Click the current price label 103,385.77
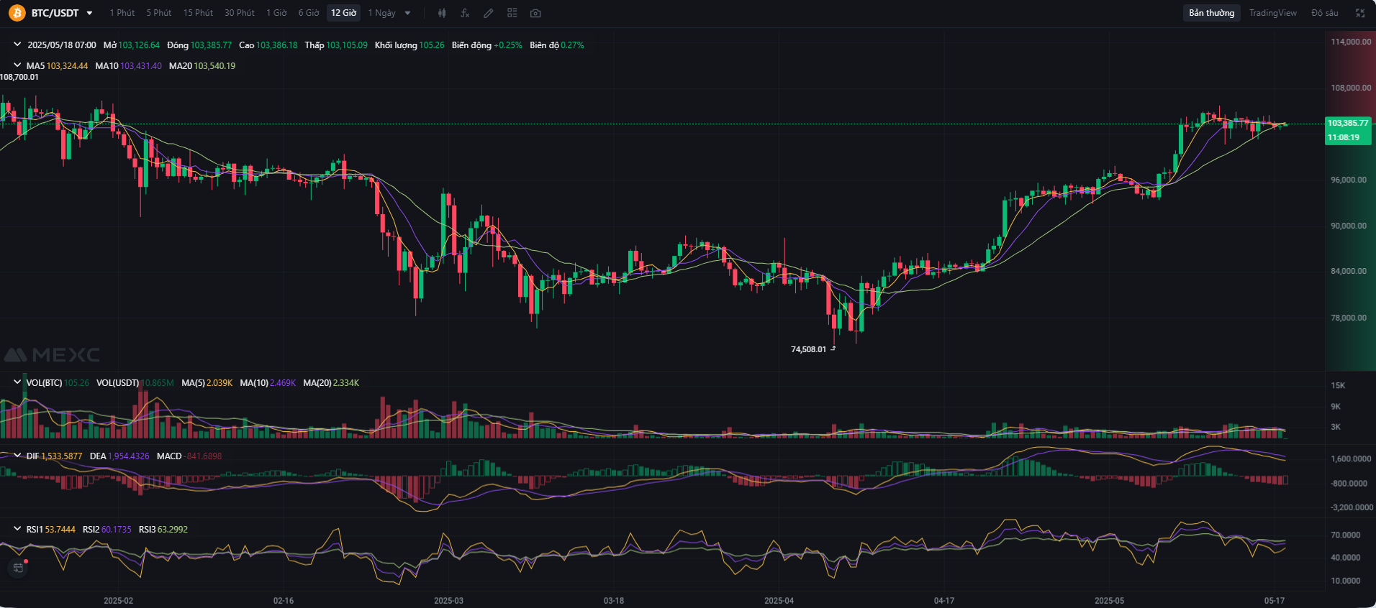Image resolution: width=1376 pixels, height=608 pixels. pos(1348,123)
